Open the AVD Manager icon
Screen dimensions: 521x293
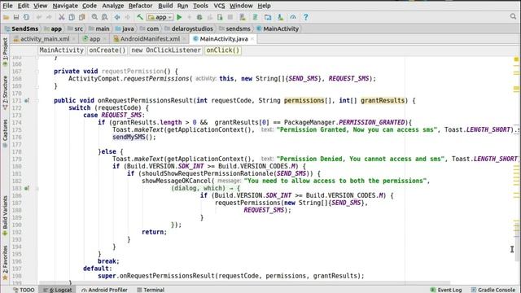point(243,17)
